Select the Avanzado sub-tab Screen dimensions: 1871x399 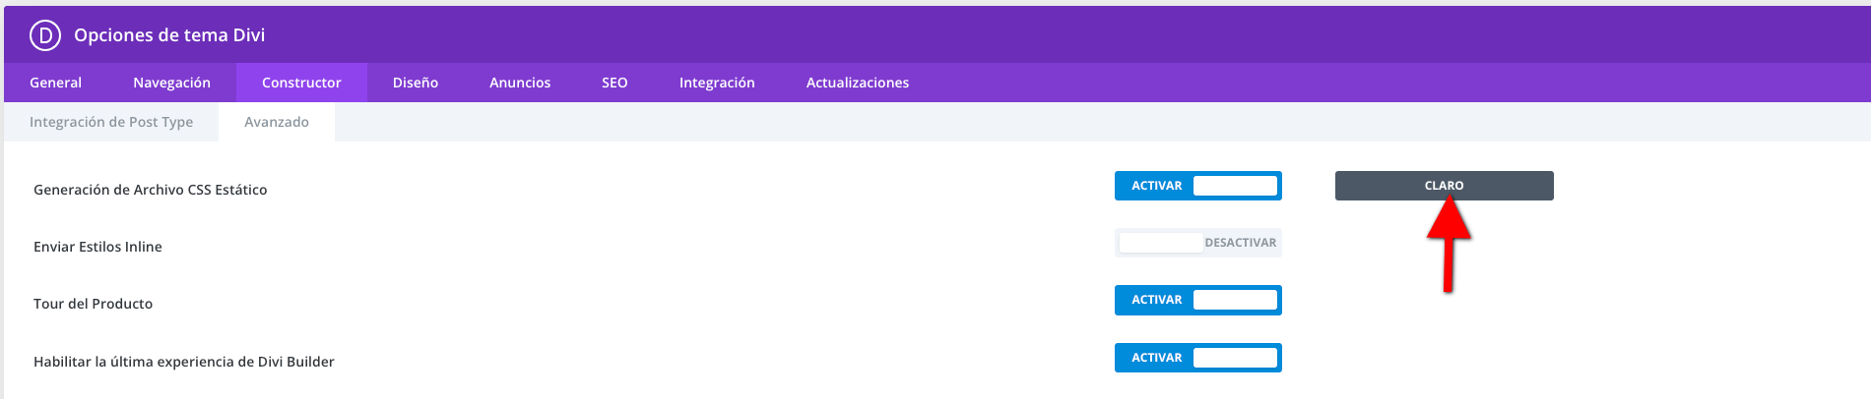coord(277,122)
